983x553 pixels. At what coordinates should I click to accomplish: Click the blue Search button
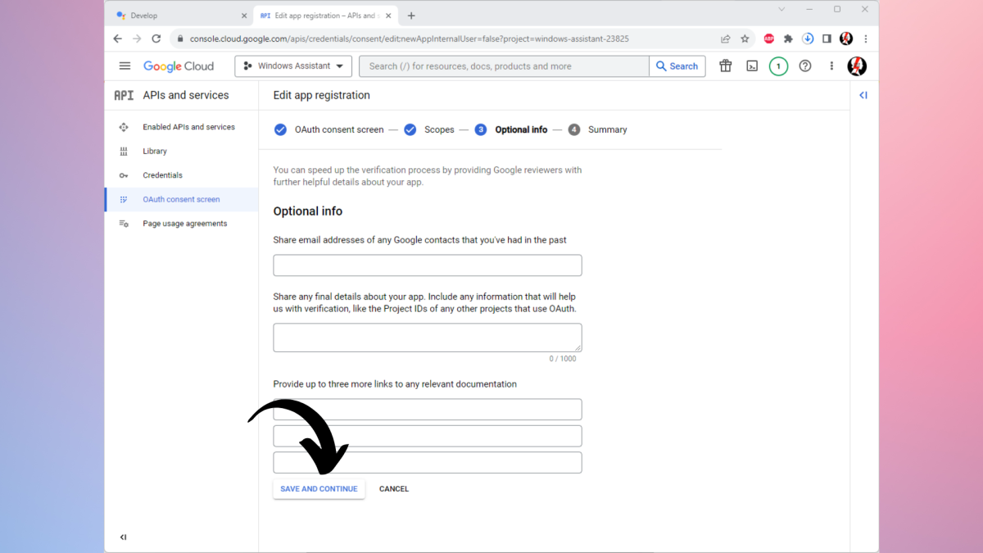point(677,66)
